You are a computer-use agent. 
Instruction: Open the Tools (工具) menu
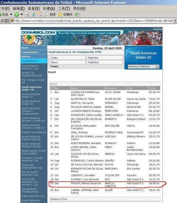click(64, 9)
